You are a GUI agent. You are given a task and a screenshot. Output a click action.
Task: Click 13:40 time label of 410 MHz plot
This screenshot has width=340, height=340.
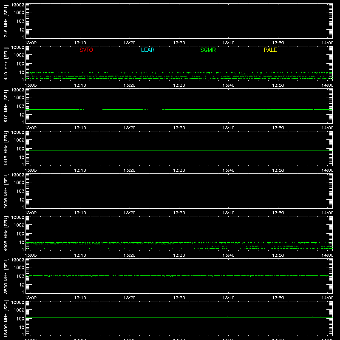pyautogui.click(x=229, y=85)
